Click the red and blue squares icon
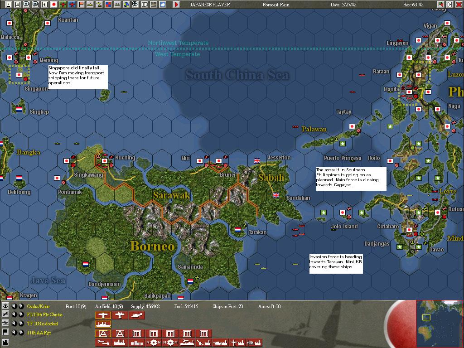 click(108, 5)
